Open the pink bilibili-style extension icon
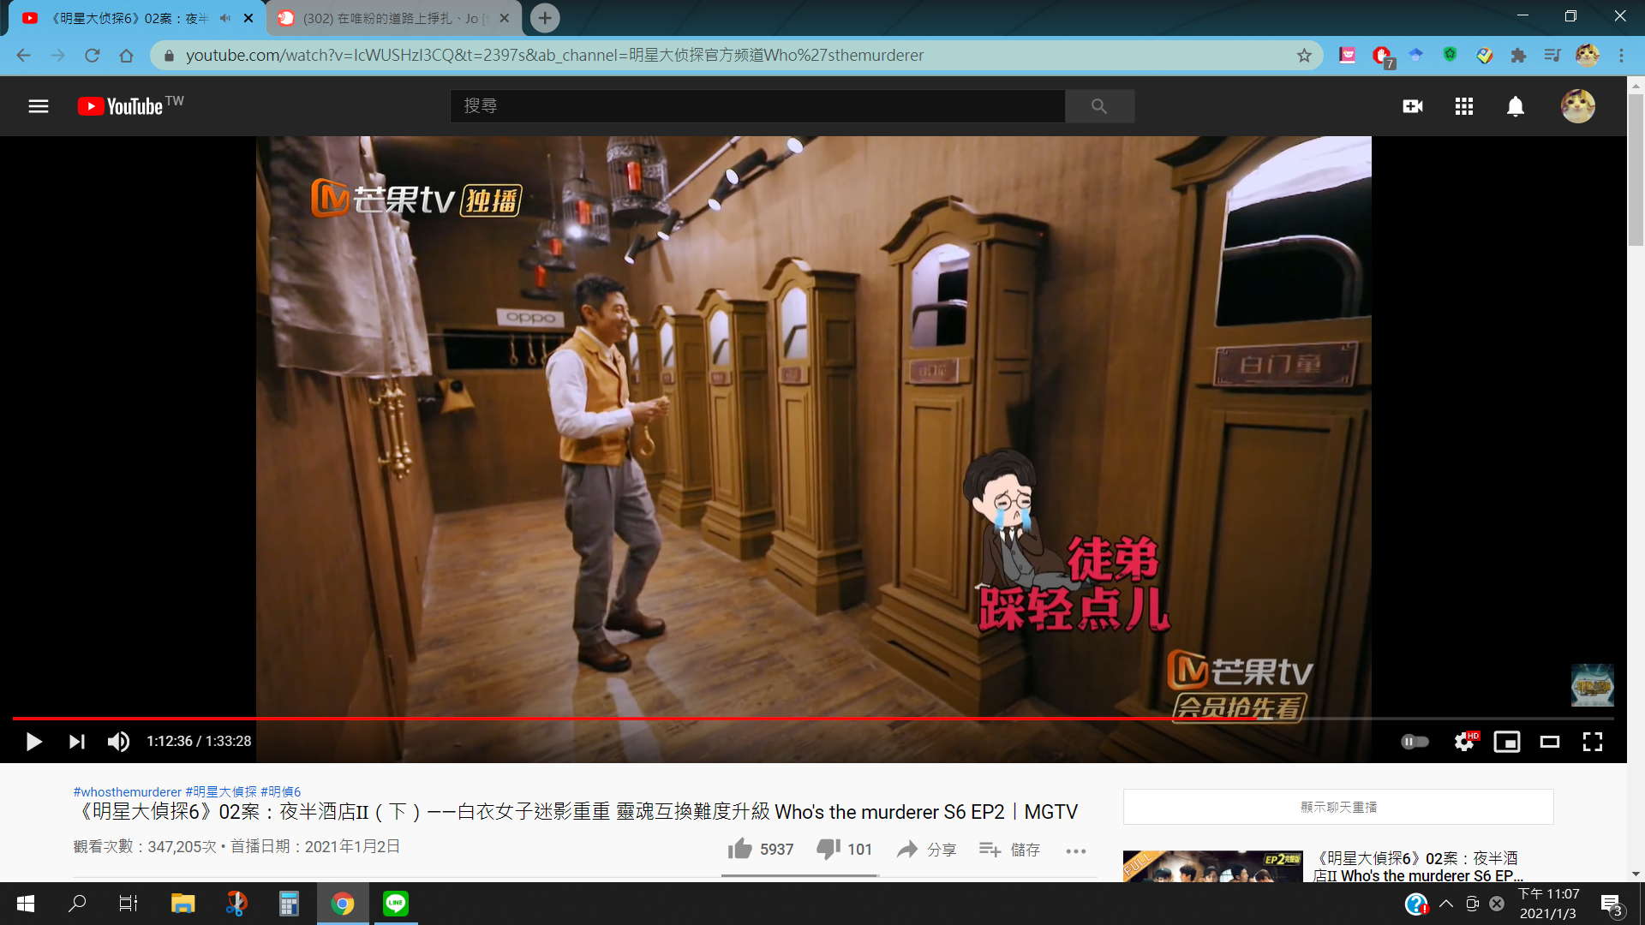1645x925 pixels. click(x=1348, y=55)
